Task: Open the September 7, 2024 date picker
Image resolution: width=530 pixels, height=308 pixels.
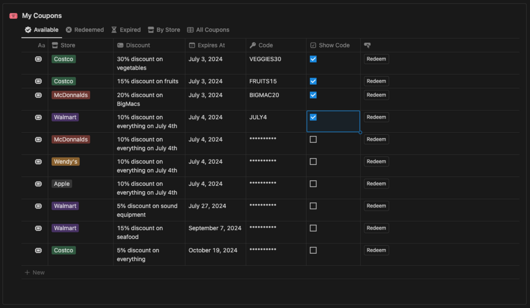Action: (215, 228)
